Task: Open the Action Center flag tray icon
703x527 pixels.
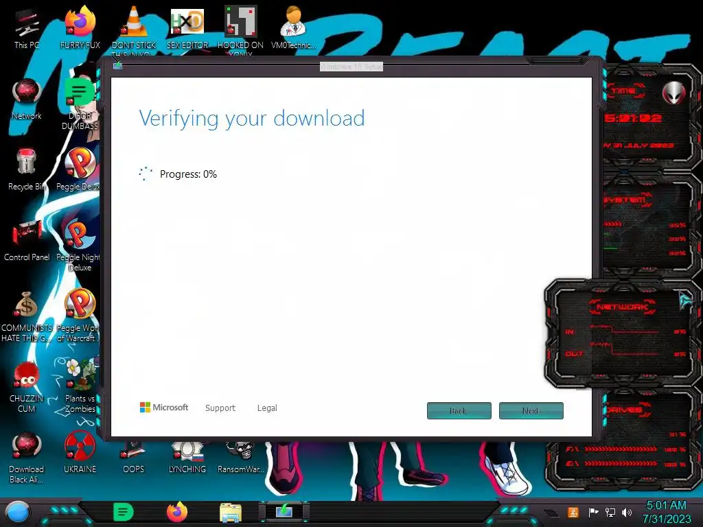Action: click(593, 512)
